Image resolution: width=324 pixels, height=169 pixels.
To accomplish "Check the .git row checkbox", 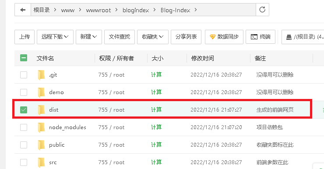I will [24, 75].
